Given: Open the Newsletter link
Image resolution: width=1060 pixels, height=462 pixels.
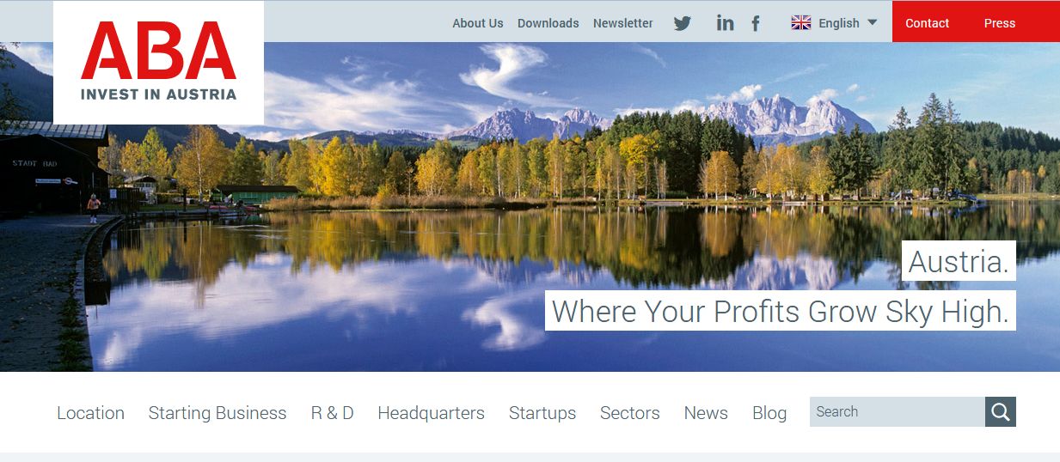Looking at the screenshot, I should (623, 23).
